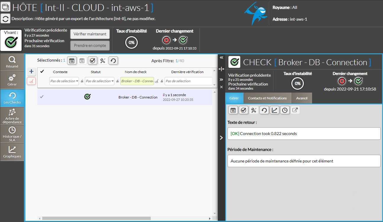Open Arbre de dépendance in the sidebar
This screenshot has height=222, width=383.
[12, 116]
